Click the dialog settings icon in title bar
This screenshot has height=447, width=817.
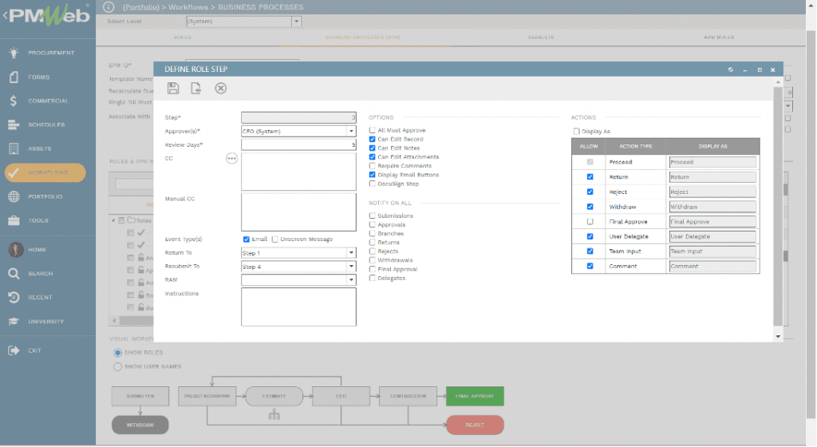(x=731, y=69)
